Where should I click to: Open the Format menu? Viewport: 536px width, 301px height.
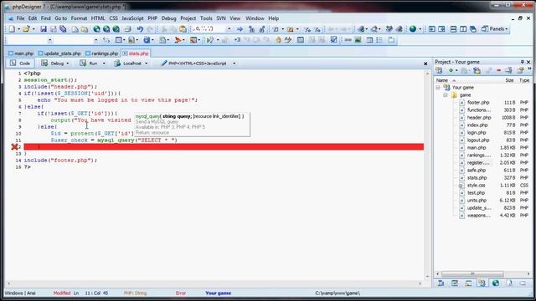click(x=79, y=18)
